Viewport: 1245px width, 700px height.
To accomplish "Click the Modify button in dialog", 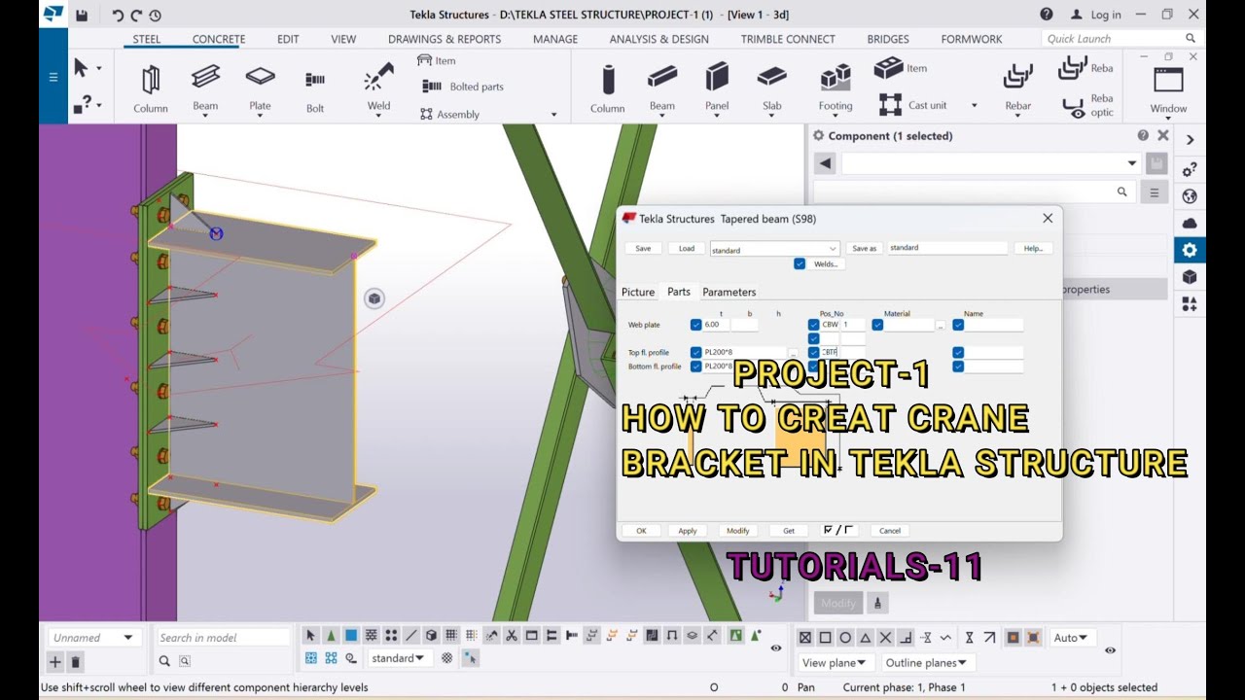I will (x=738, y=530).
